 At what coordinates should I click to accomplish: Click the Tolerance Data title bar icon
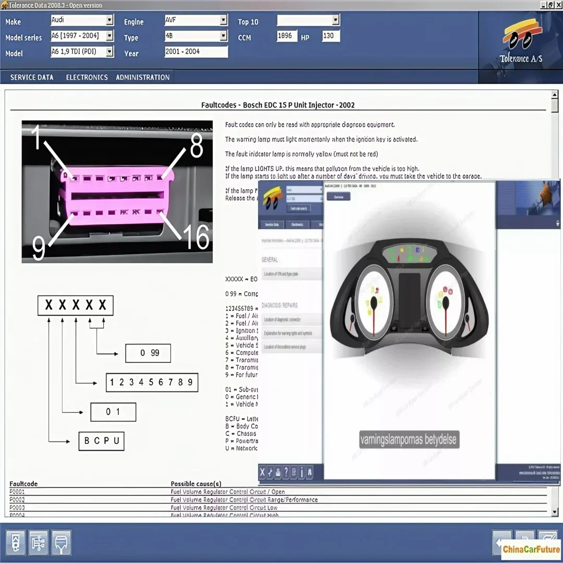click(x=4, y=5)
